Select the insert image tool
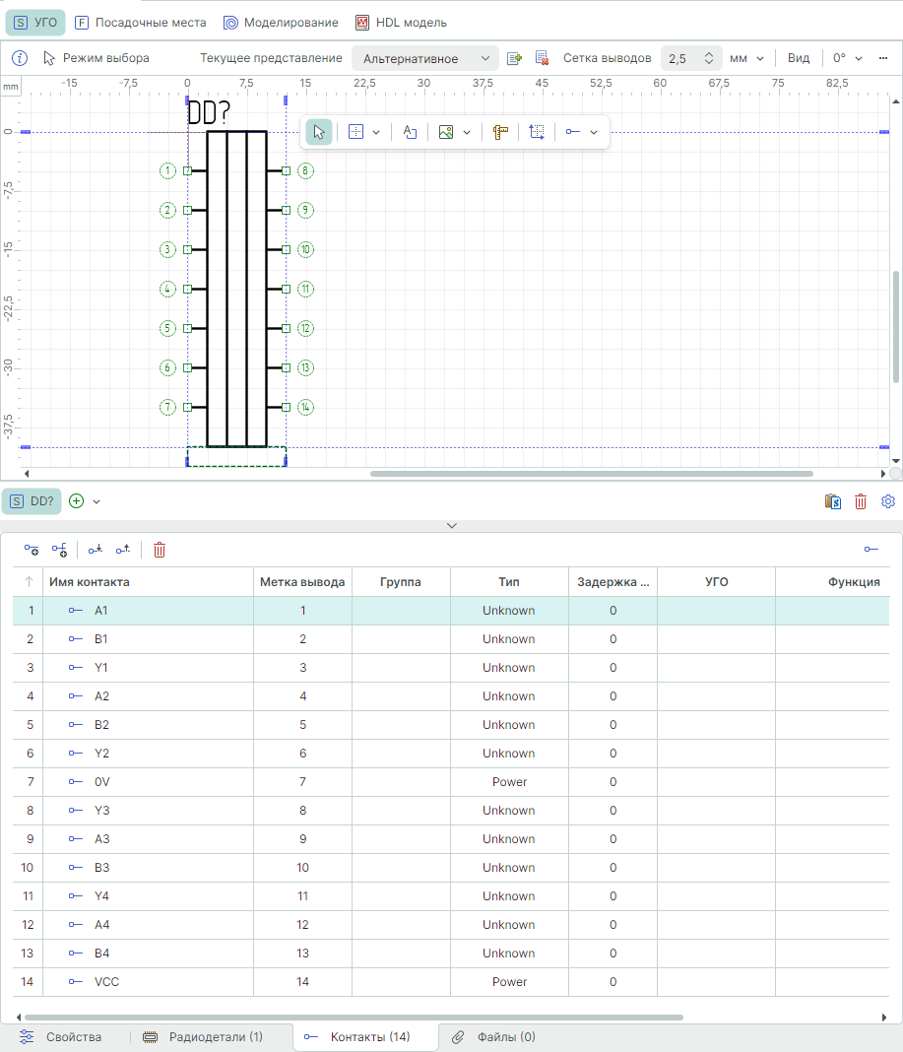 point(446,132)
